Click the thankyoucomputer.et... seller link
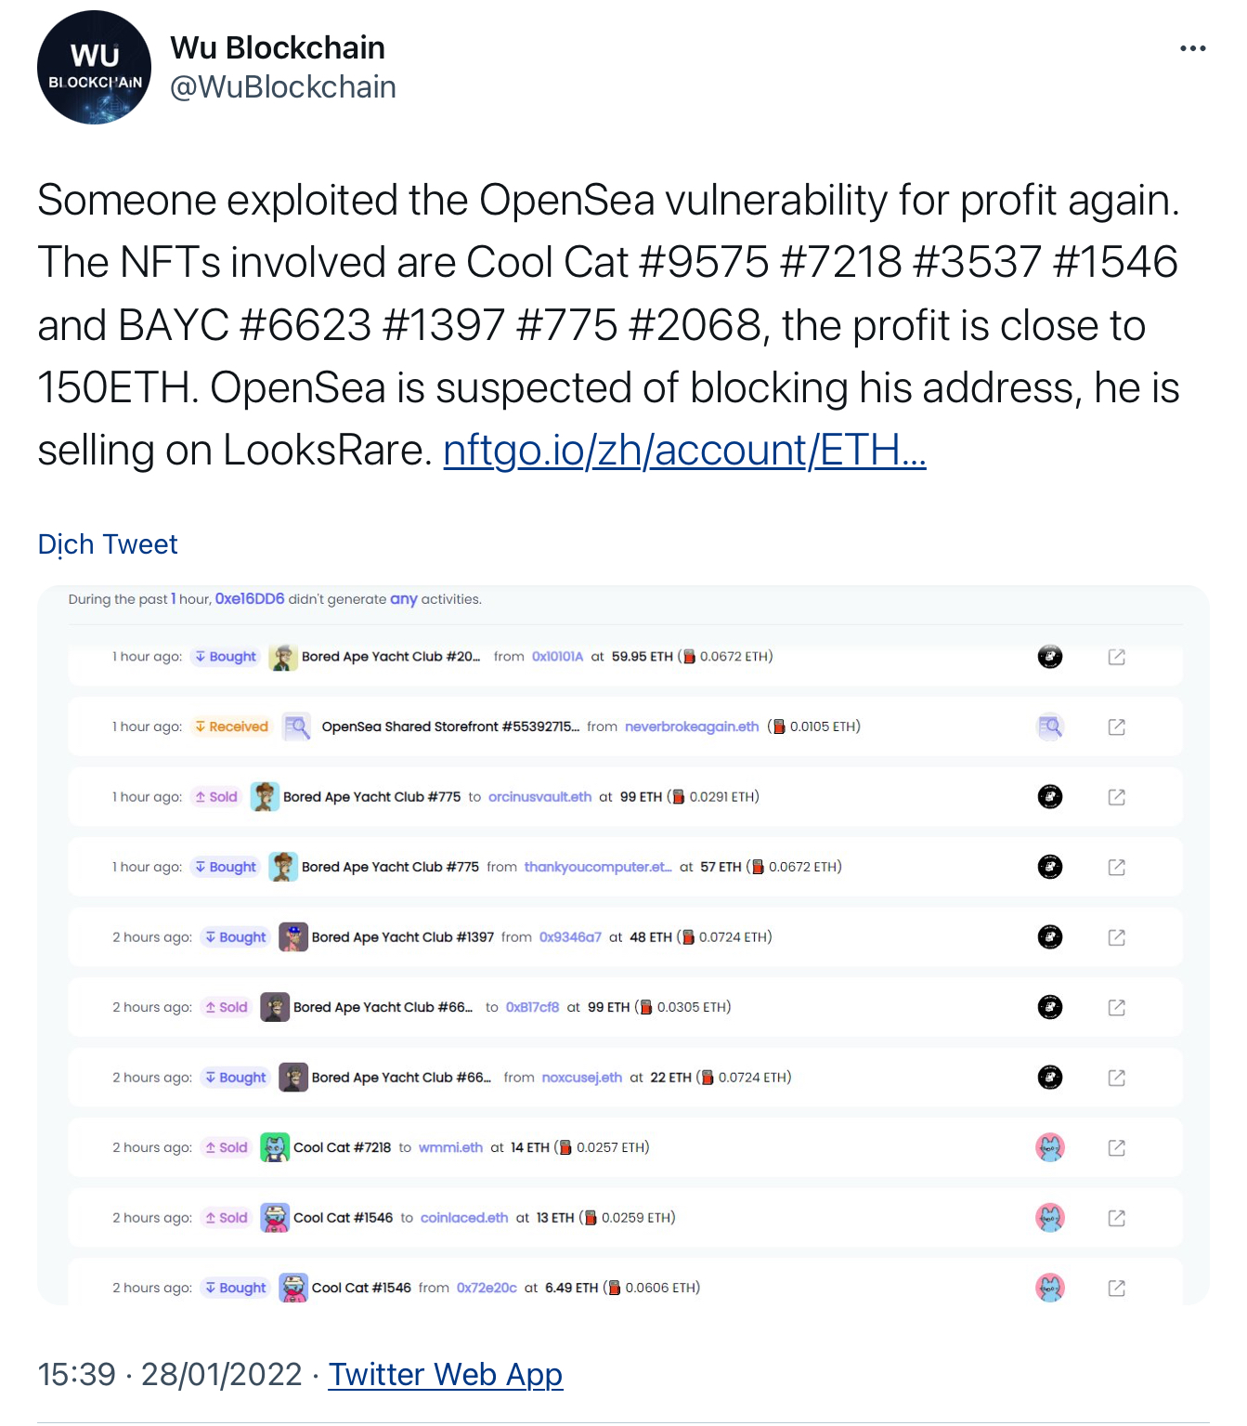The image size is (1247, 1426). tap(597, 867)
